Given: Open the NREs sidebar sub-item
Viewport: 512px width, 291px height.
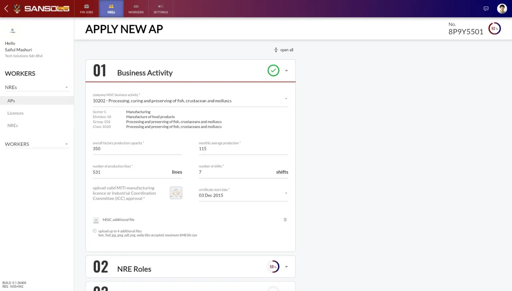Looking at the screenshot, I should [13, 125].
